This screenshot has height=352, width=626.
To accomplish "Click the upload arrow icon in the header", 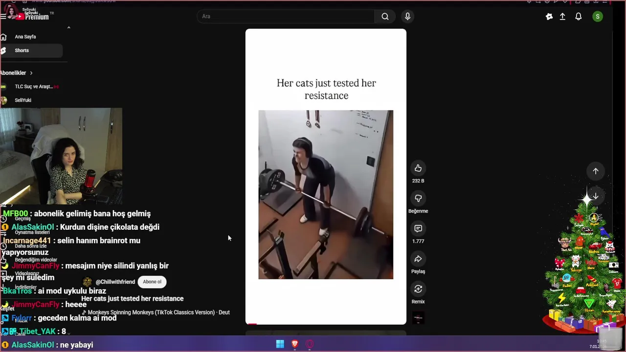I will (562, 17).
